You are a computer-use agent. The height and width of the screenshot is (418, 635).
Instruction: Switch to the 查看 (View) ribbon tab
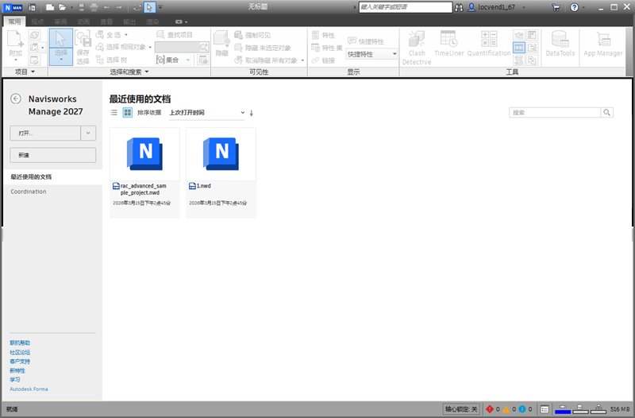[106, 21]
